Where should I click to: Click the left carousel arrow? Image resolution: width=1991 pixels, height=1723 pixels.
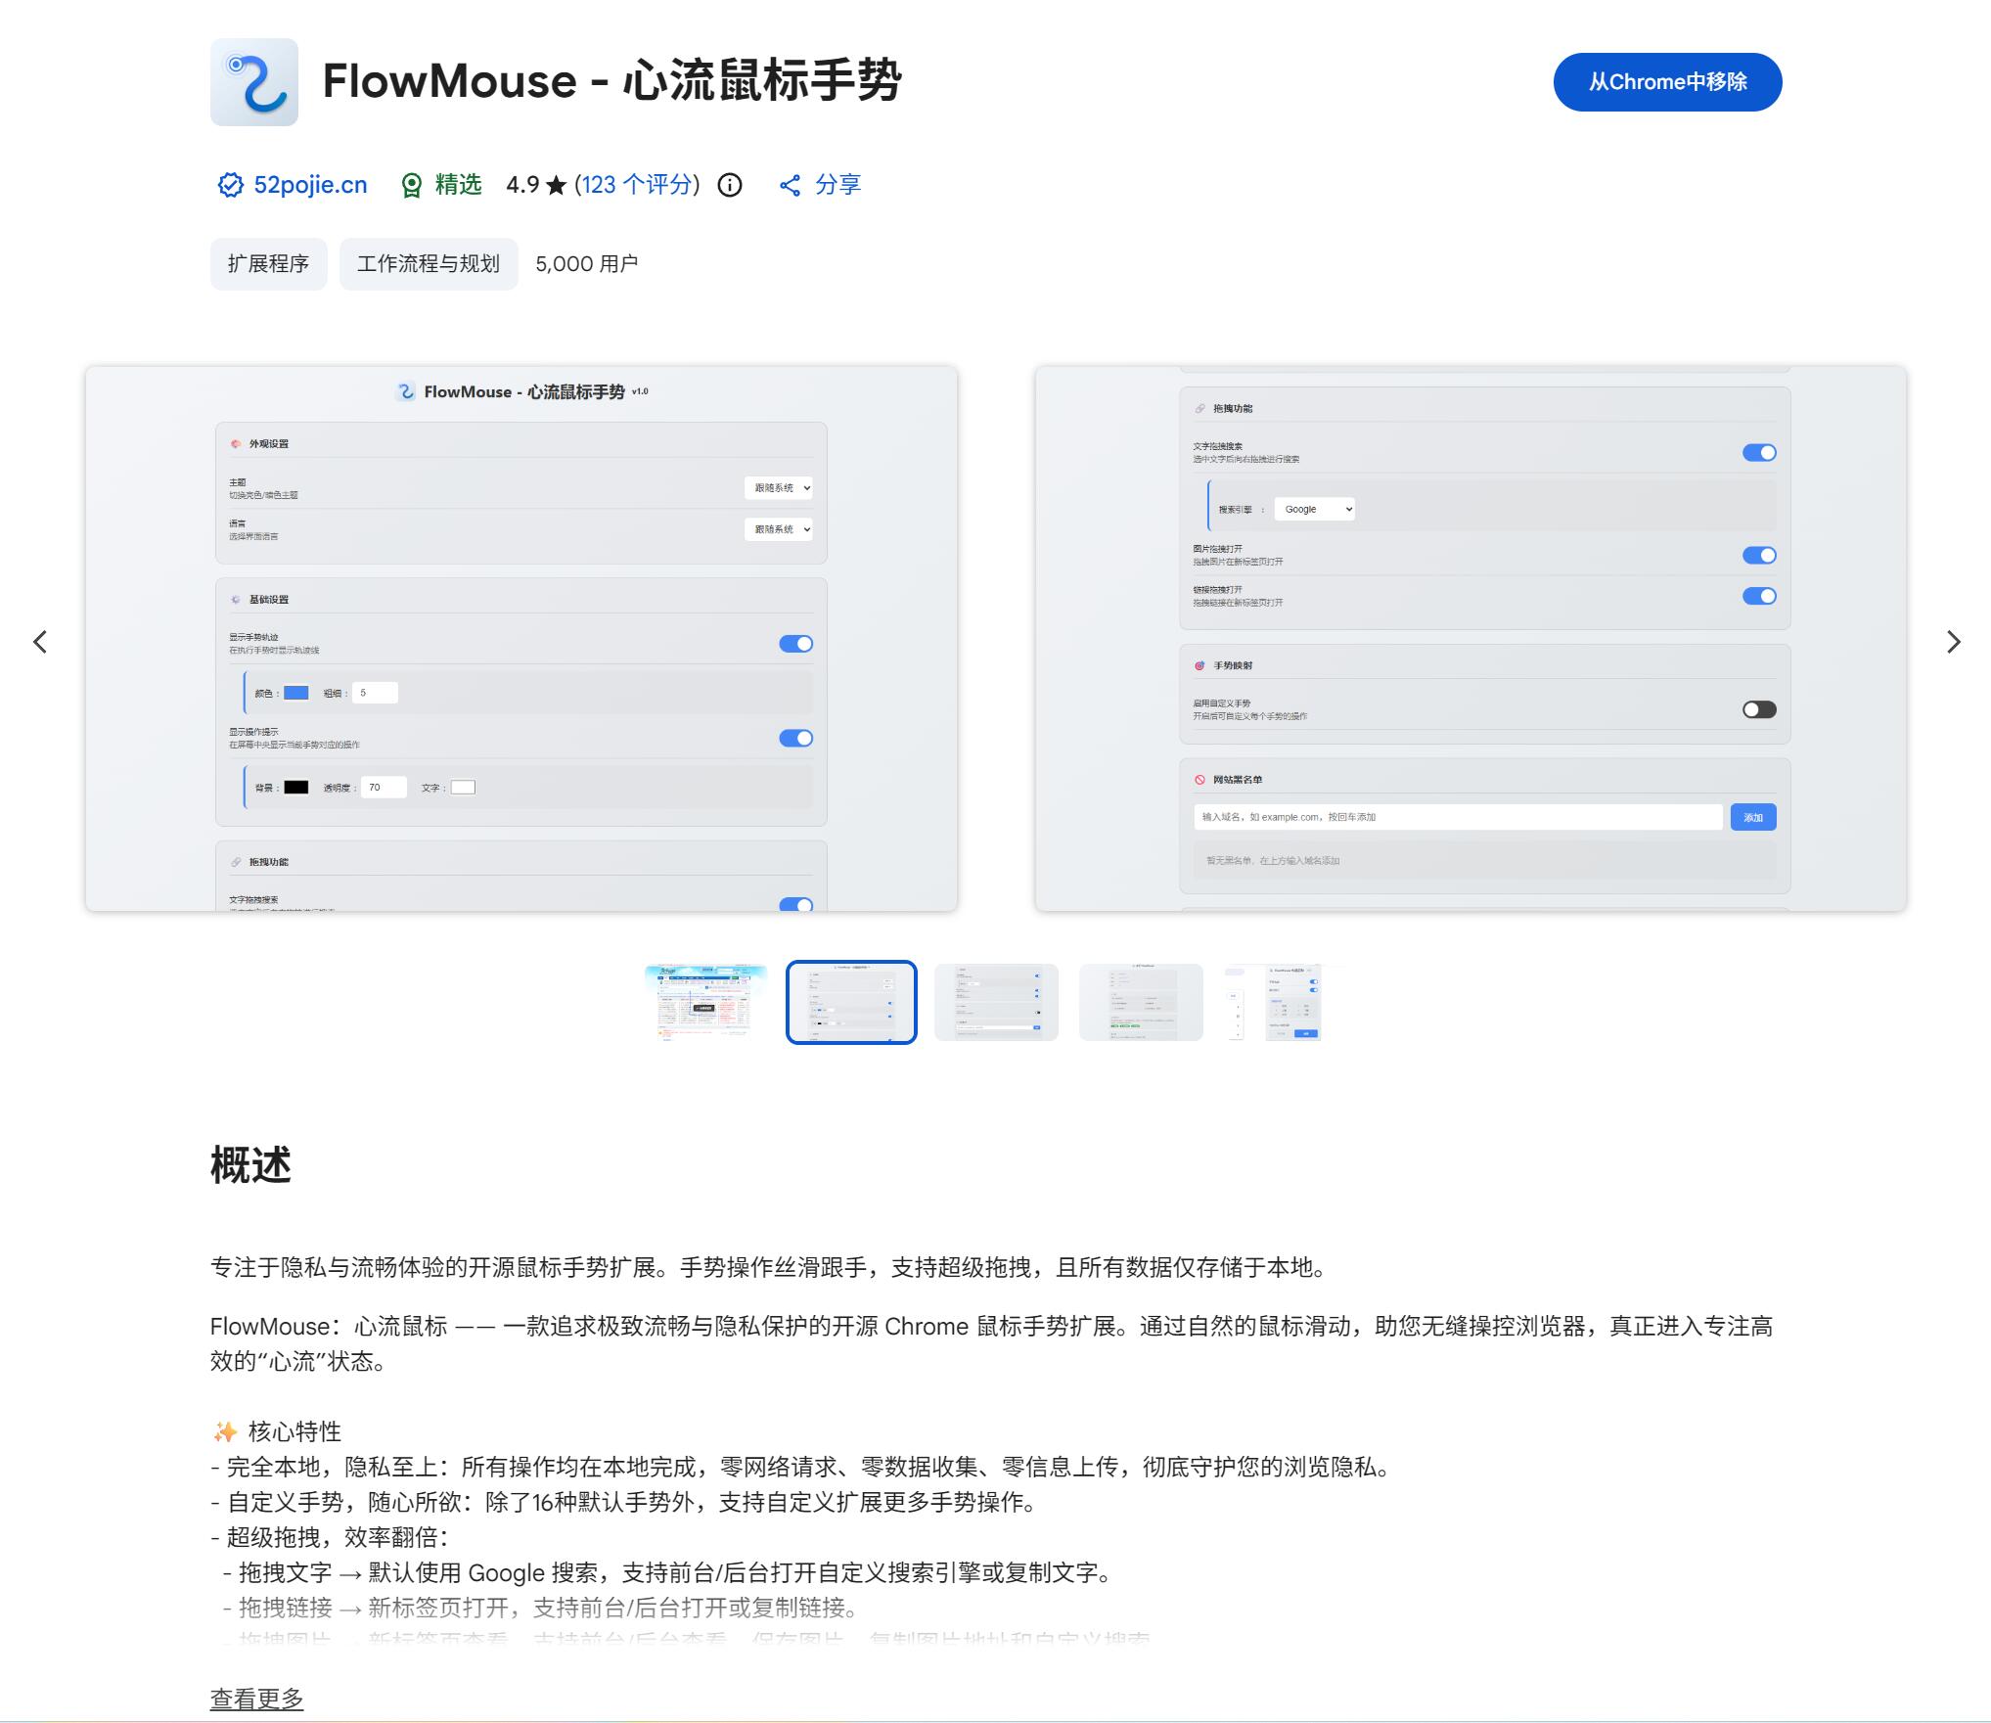tap(40, 642)
